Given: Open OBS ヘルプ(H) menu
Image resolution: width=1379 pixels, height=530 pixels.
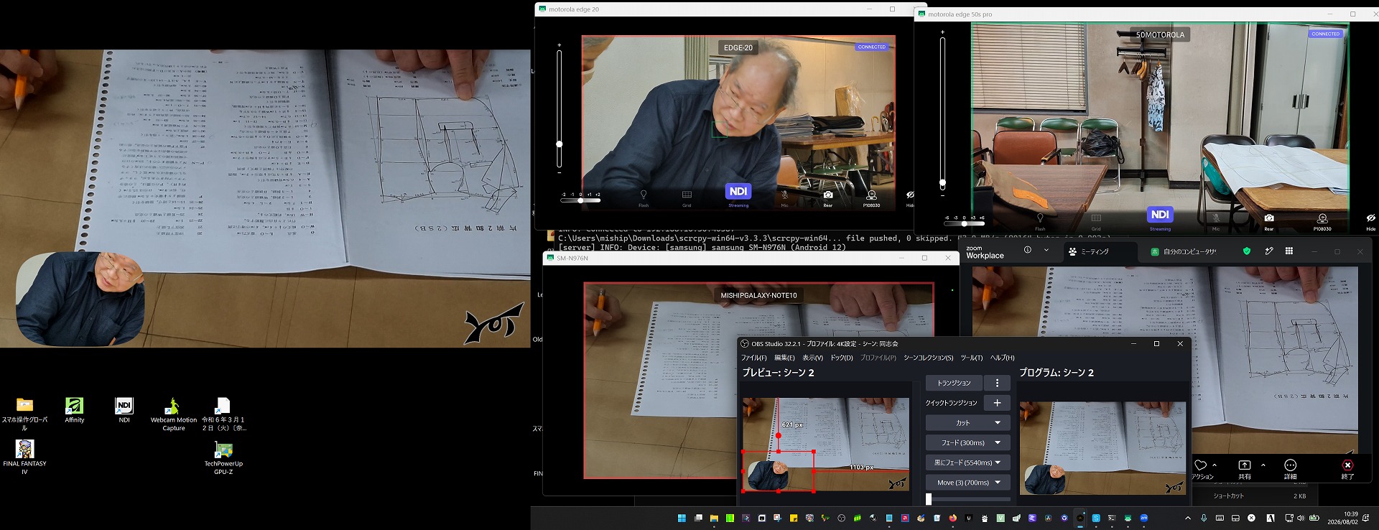Looking at the screenshot, I should (1003, 358).
